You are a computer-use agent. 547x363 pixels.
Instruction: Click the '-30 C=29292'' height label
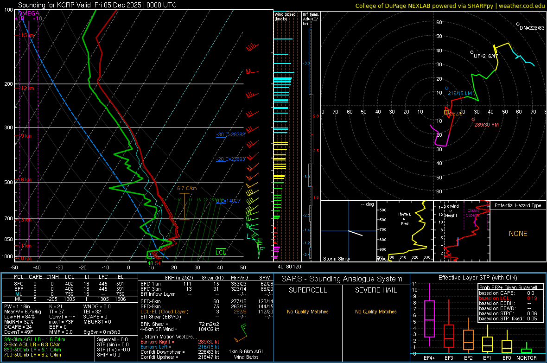pyautogui.click(x=231, y=134)
